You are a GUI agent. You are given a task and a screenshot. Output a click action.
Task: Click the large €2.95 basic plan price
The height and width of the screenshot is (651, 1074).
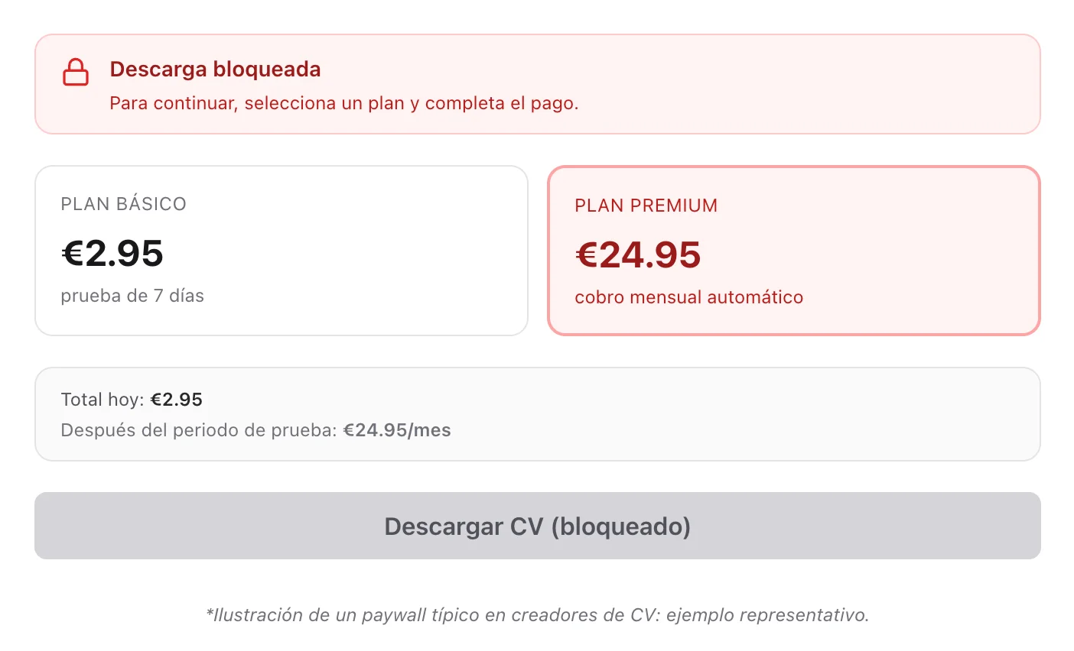point(112,254)
